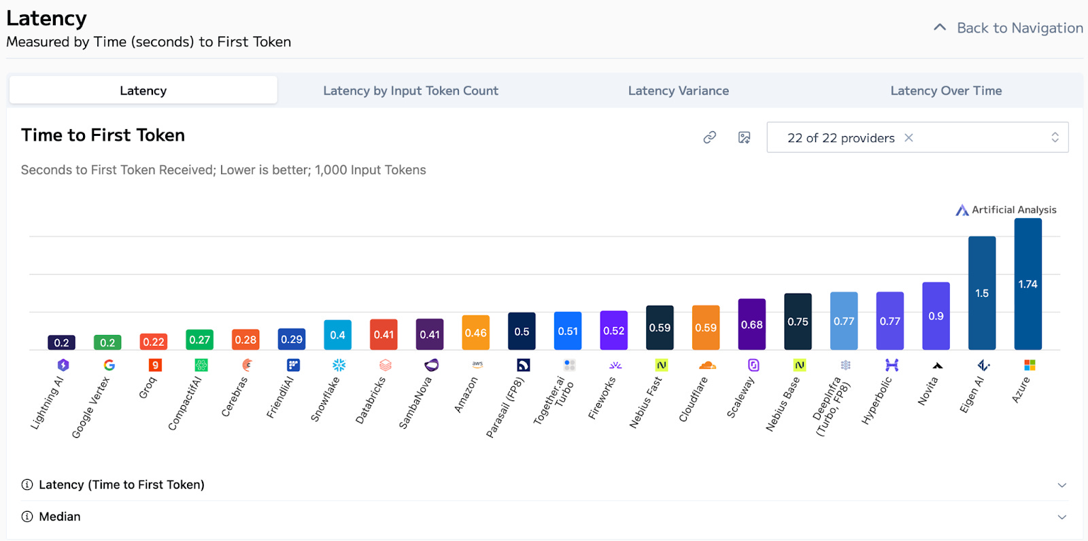Click the Cerebras 0.28 bar
This screenshot has height=541, width=1088.
[245, 340]
